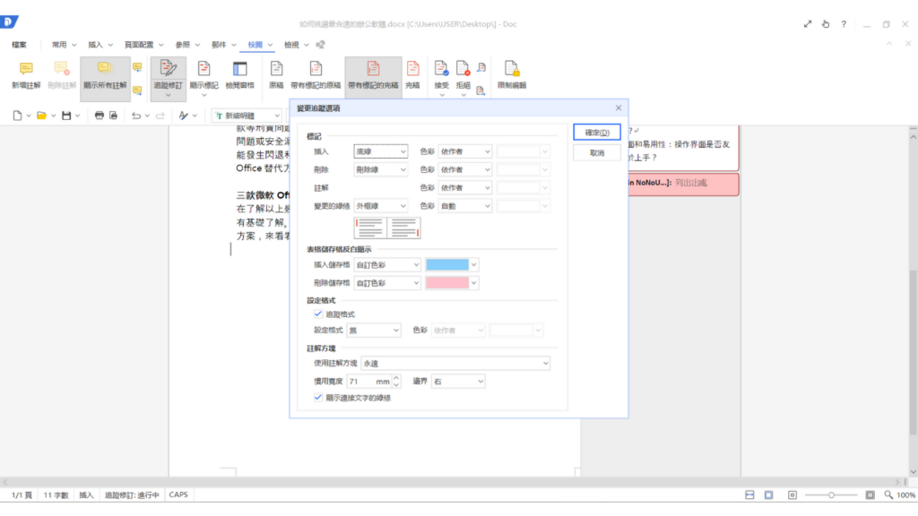Disable the 追蹤格式 checkbox
The height and width of the screenshot is (516, 918).
pos(318,313)
